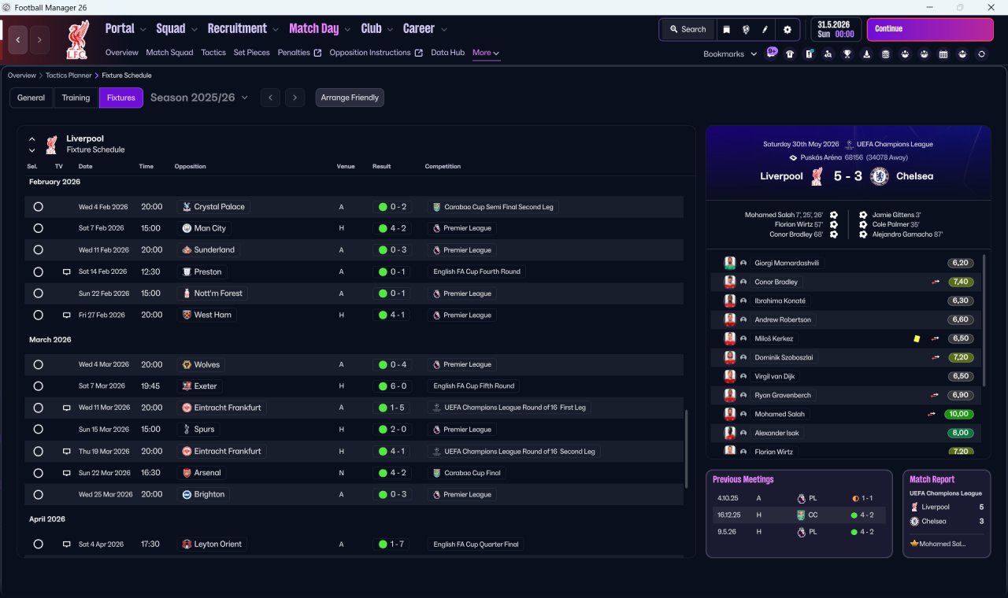
Task: Select the Man City fixture radio button
Action: pyautogui.click(x=38, y=228)
